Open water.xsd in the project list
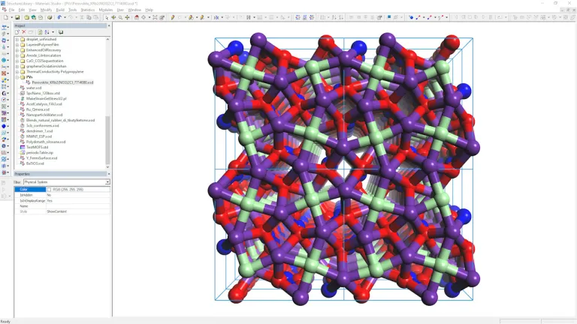Viewport: 577px width, 324px height. (x=34, y=88)
